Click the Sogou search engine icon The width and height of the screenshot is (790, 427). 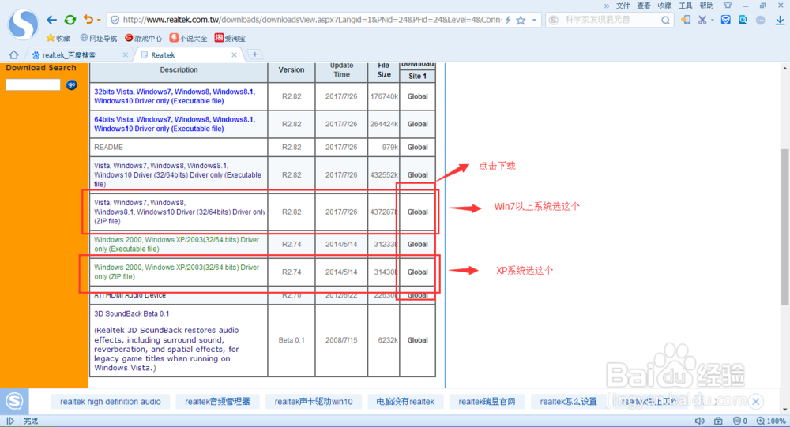(x=553, y=21)
